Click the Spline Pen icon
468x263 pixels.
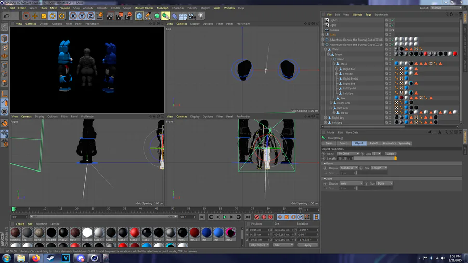(x=148, y=16)
